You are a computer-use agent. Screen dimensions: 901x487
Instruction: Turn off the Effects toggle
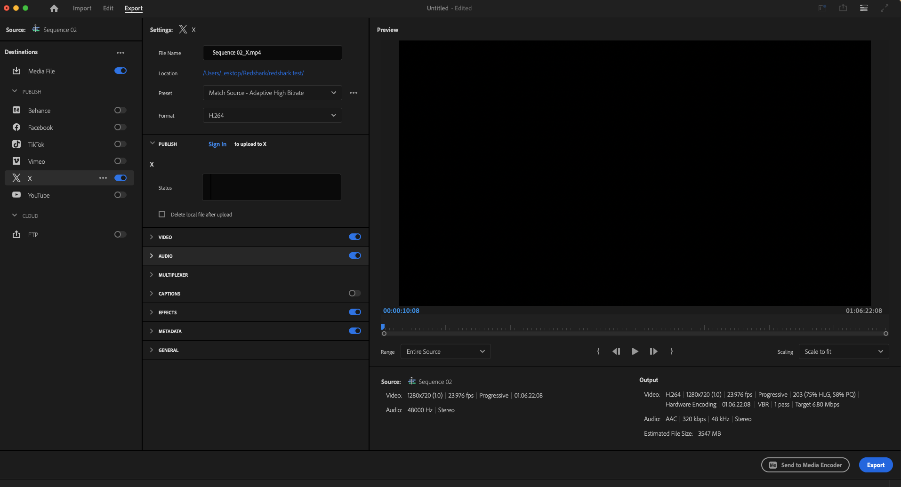click(355, 312)
